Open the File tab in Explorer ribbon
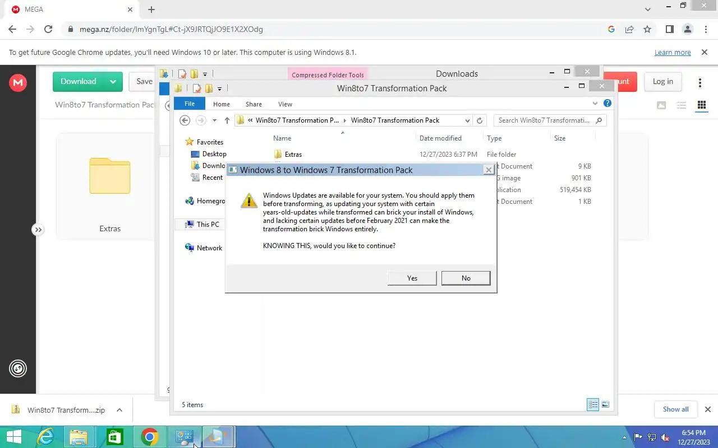Image resolution: width=718 pixels, height=448 pixels. 190,104
